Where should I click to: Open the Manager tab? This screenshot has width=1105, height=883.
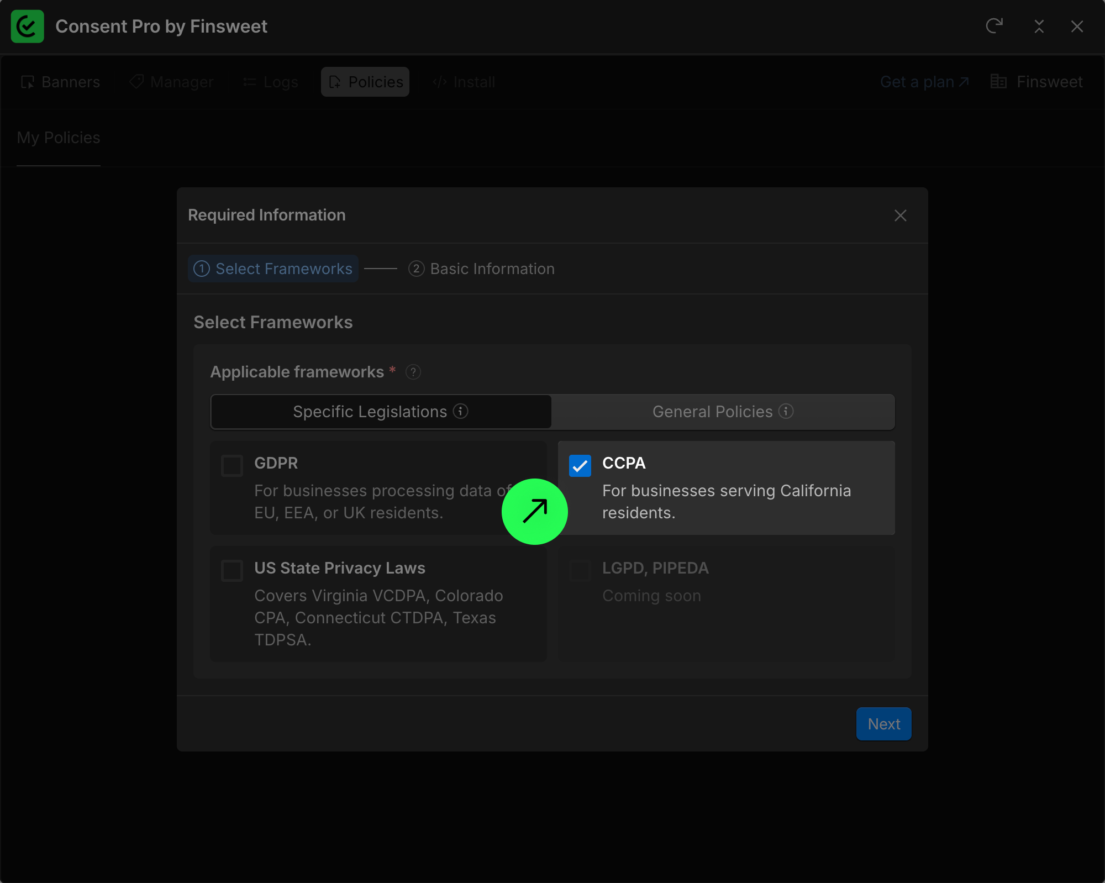coord(171,82)
